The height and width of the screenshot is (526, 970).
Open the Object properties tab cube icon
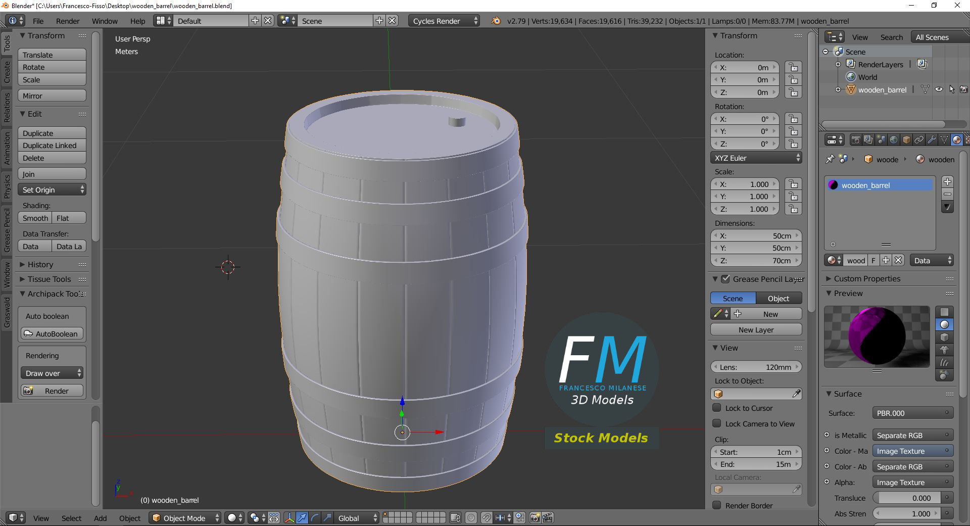click(906, 140)
